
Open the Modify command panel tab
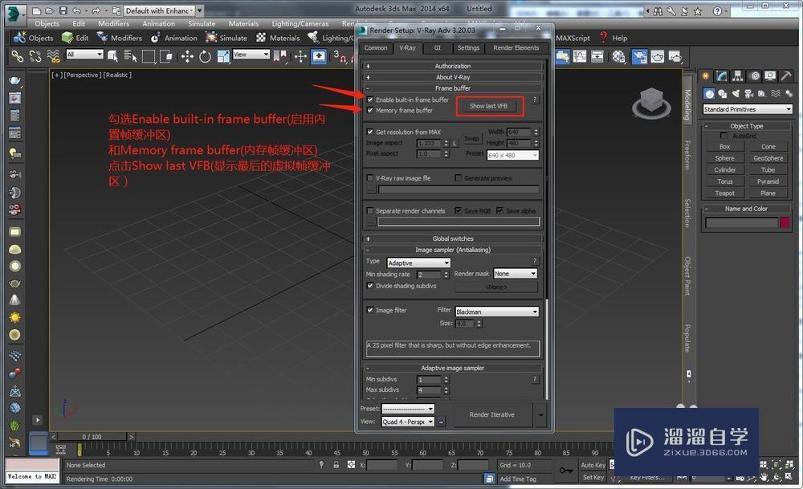tap(722, 76)
